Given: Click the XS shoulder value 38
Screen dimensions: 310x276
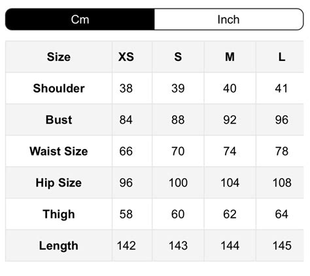Looking at the screenshot, I should tap(126, 88).
